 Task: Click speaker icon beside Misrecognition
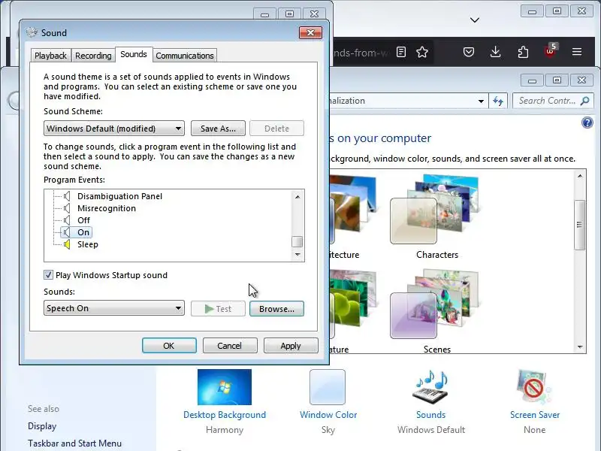(67, 208)
